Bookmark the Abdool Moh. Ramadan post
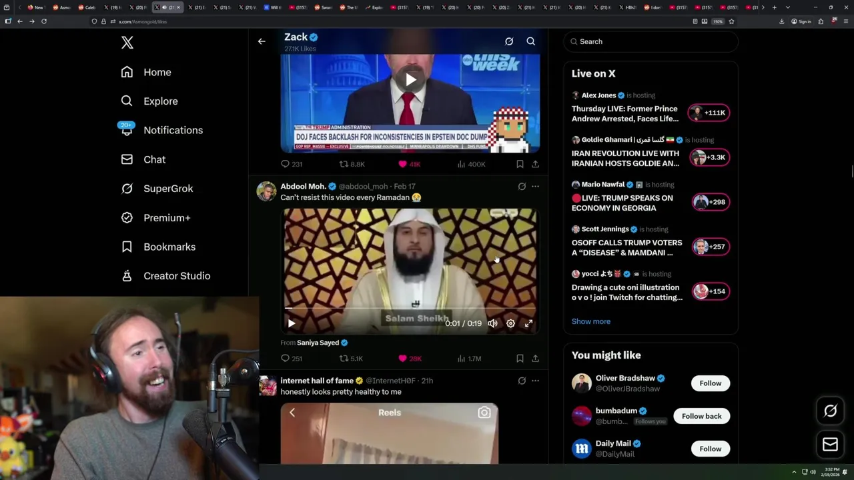 [x=520, y=359]
